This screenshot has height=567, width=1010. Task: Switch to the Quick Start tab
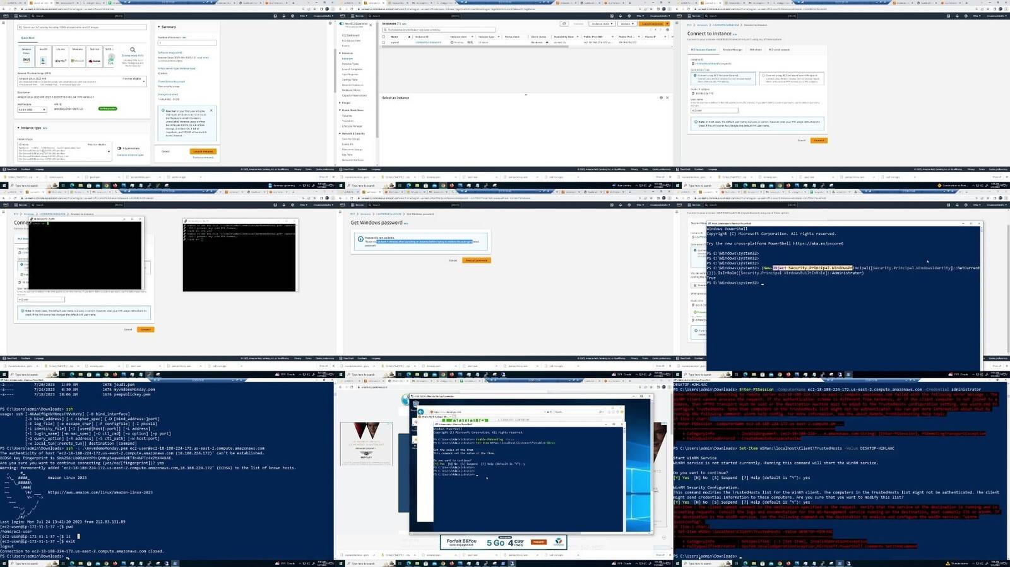[28, 38]
